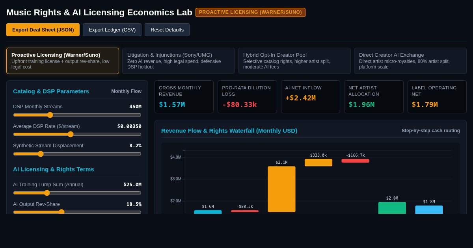Viewport: 473px width, 248px height.
Task: Click AI Licensing & Rights Terms heading
Action: coord(54,169)
